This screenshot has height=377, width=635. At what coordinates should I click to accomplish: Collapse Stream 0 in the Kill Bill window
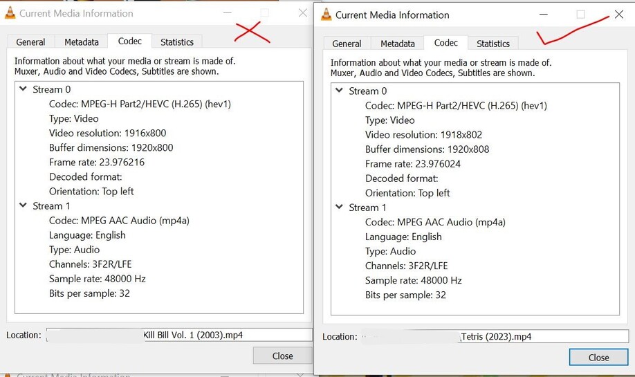pyautogui.click(x=23, y=89)
